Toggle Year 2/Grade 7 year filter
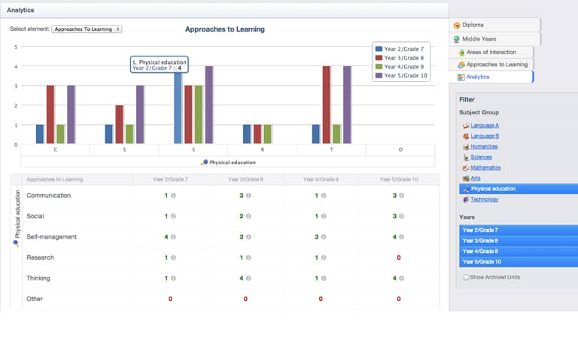 519,230
